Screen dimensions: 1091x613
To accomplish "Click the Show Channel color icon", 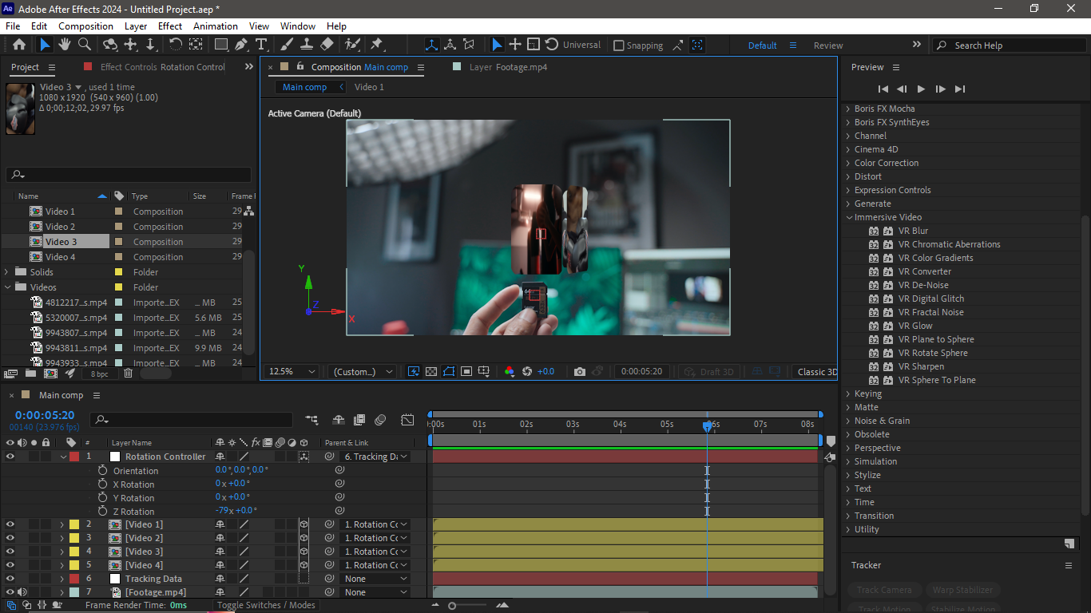I will (x=510, y=372).
